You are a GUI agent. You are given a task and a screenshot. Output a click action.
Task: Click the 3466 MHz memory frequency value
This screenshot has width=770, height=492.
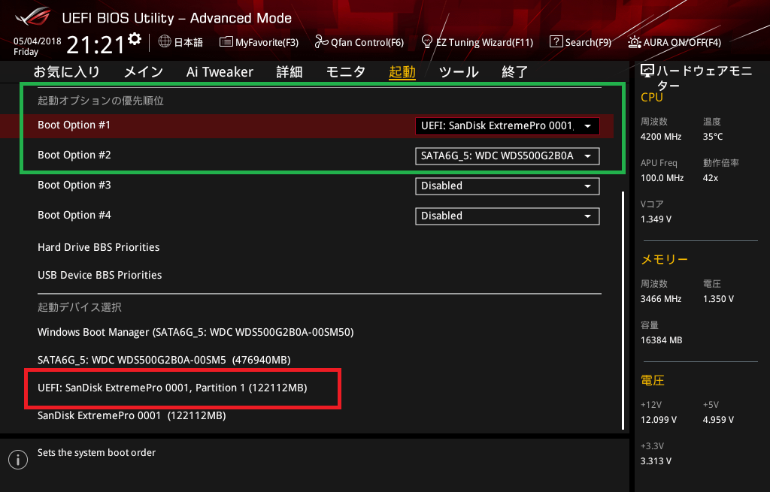coord(661,299)
